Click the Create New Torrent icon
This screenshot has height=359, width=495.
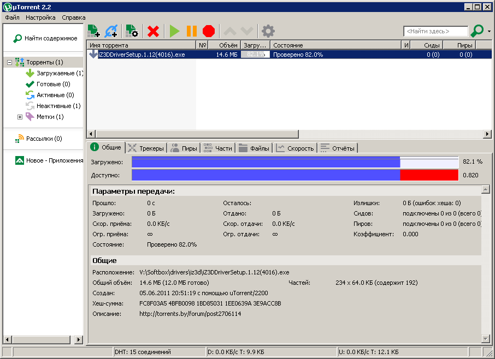[131, 31]
